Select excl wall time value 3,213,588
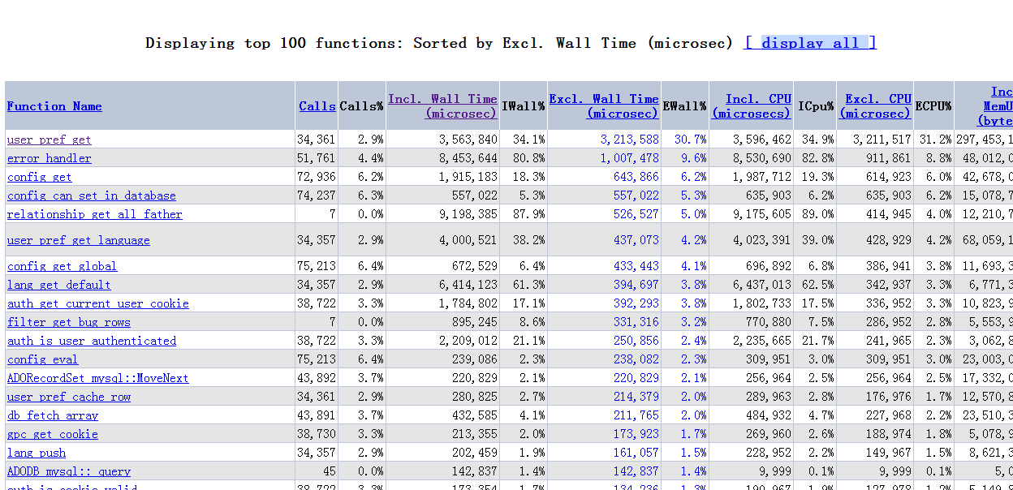This screenshot has height=490, width=1013. (630, 140)
